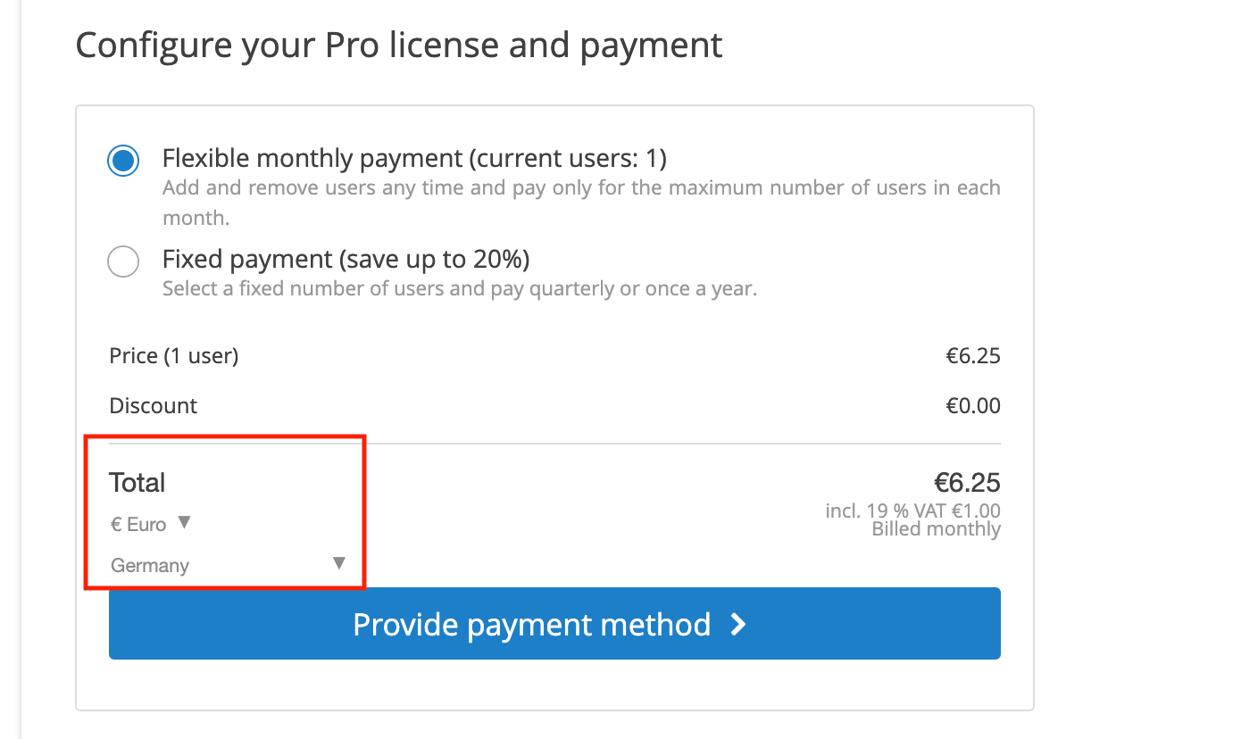
Task: Click the Price (1 user) row
Action: [173, 355]
